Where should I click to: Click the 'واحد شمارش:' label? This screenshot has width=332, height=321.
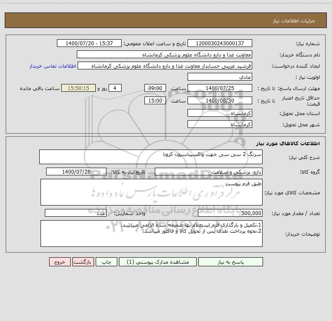pos(130,213)
